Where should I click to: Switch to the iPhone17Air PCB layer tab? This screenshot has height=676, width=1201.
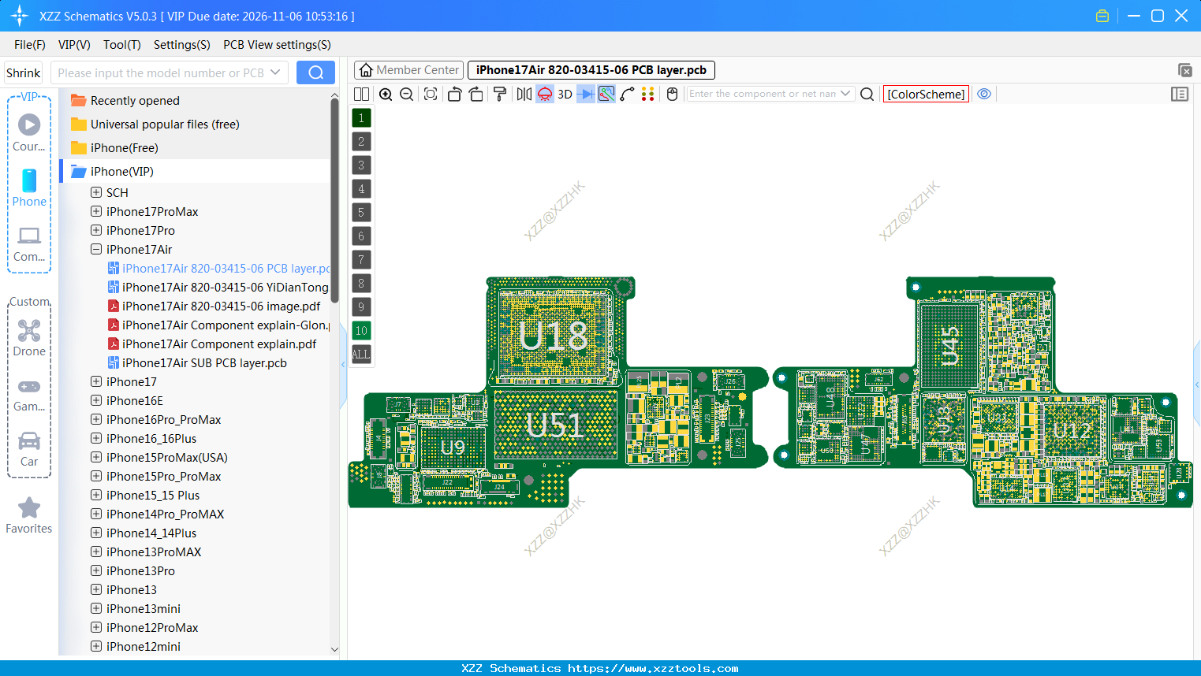(589, 69)
